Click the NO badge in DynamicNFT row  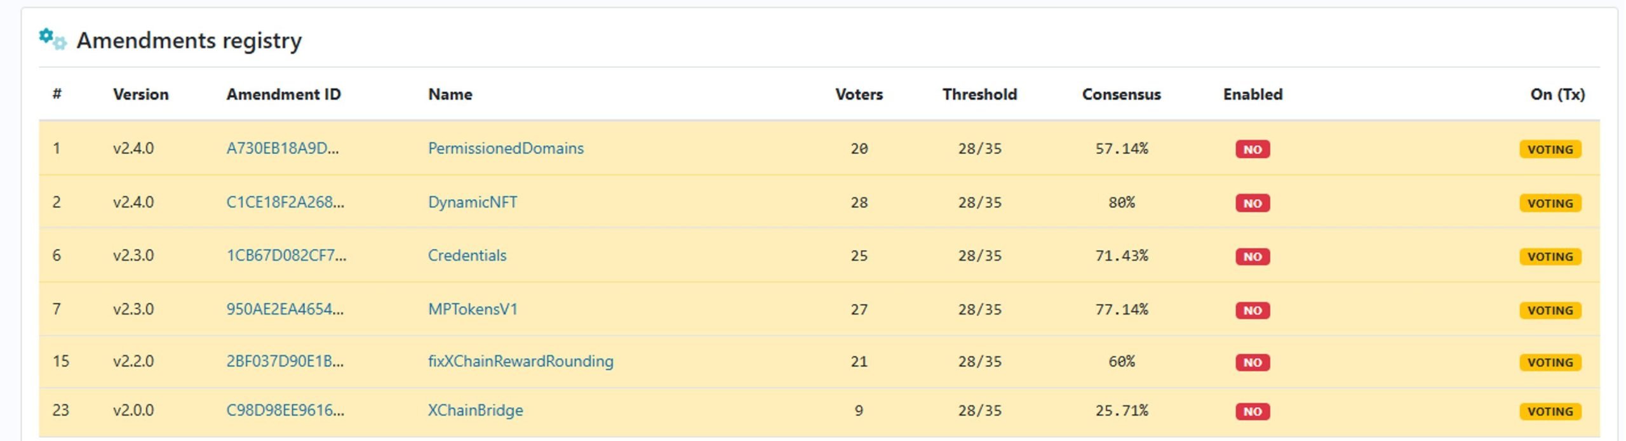pyautogui.click(x=1253, y=203)
